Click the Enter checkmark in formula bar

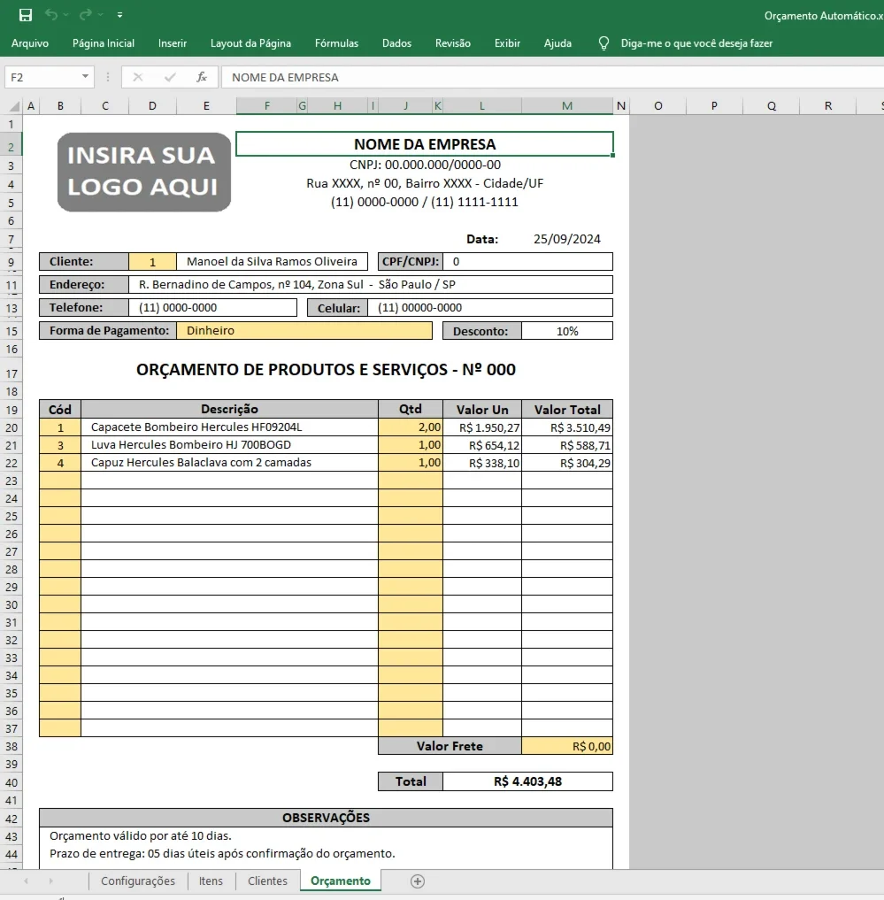tap(170, 77)
